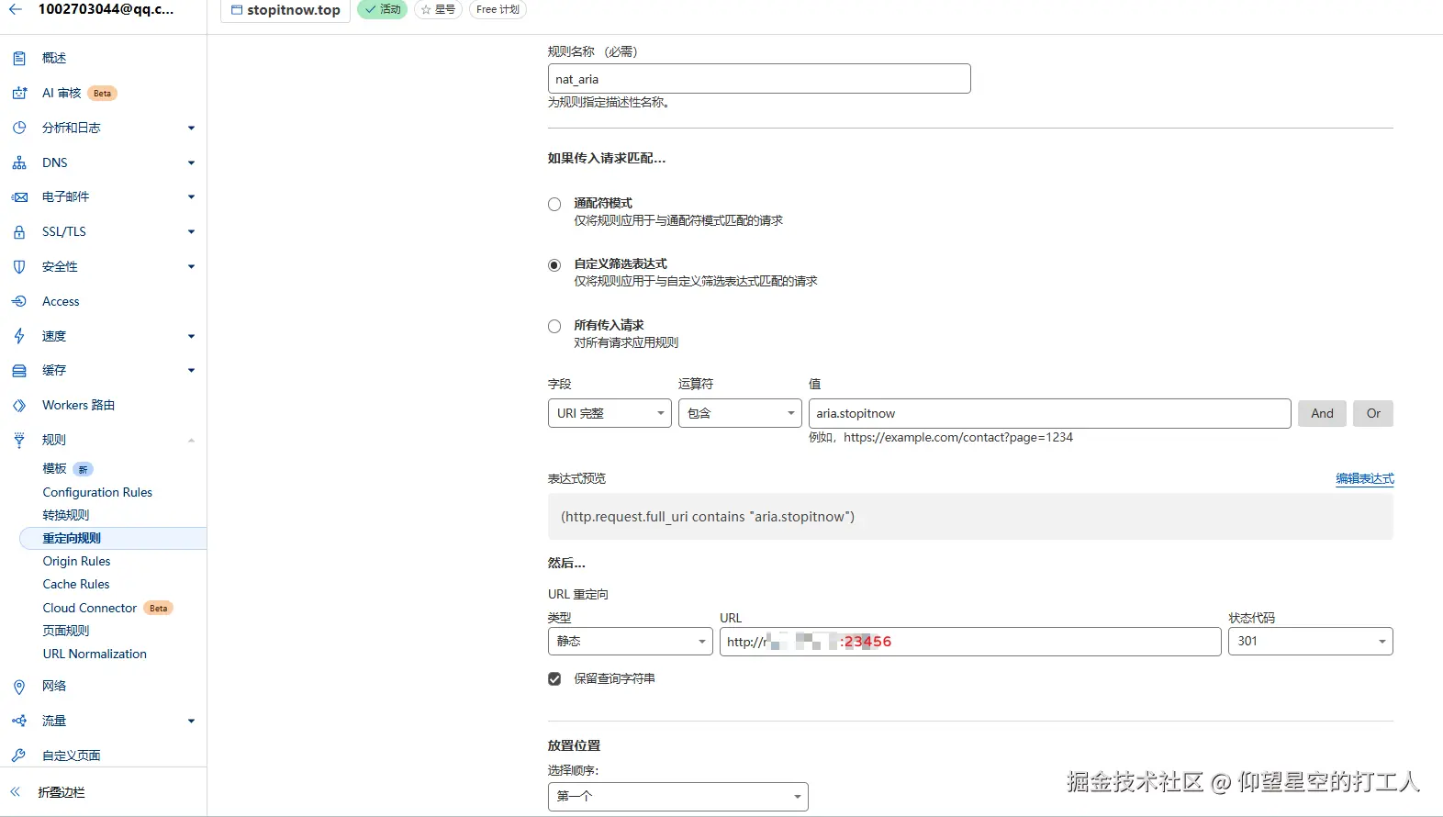Expand the 缓存 sidebar arrow
The height and width of the screenshot is (817, 1443).
[x=191, y=370]
